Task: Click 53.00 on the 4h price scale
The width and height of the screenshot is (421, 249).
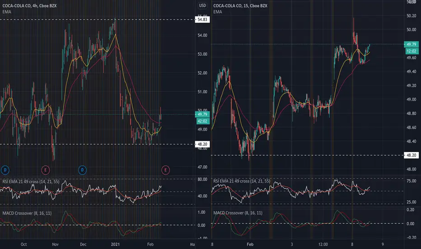Action: (x=202, y=54)
